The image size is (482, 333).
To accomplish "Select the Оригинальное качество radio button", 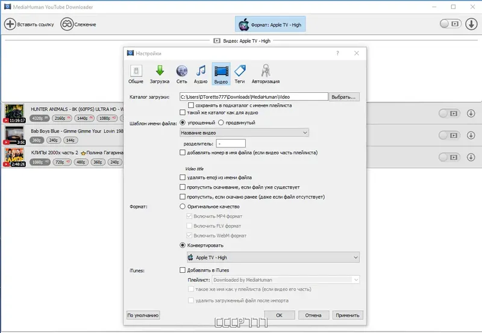I will tap(183, 207).
